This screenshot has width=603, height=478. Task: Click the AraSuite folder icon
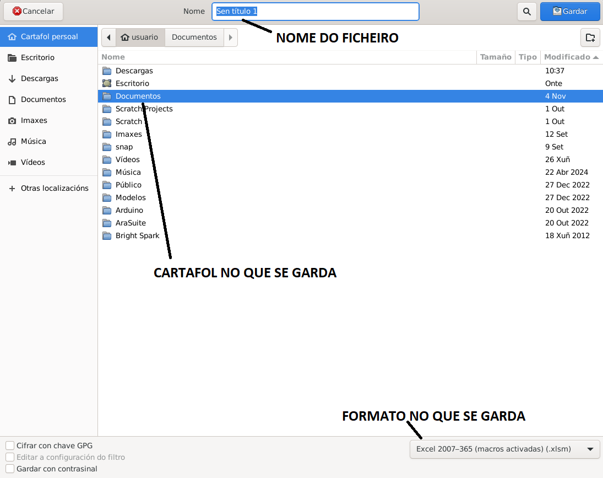coord(107,223)
